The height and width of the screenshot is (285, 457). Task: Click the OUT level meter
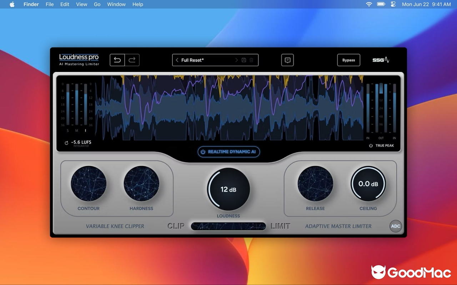(x=381, y=108)
